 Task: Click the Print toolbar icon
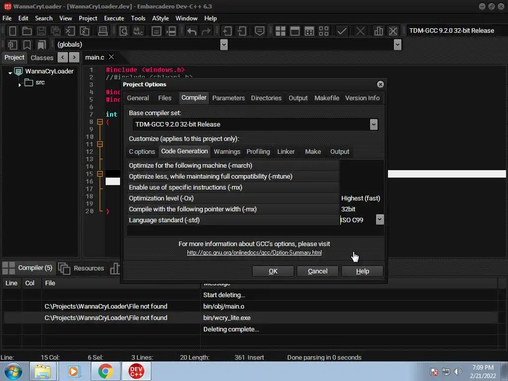103,31
